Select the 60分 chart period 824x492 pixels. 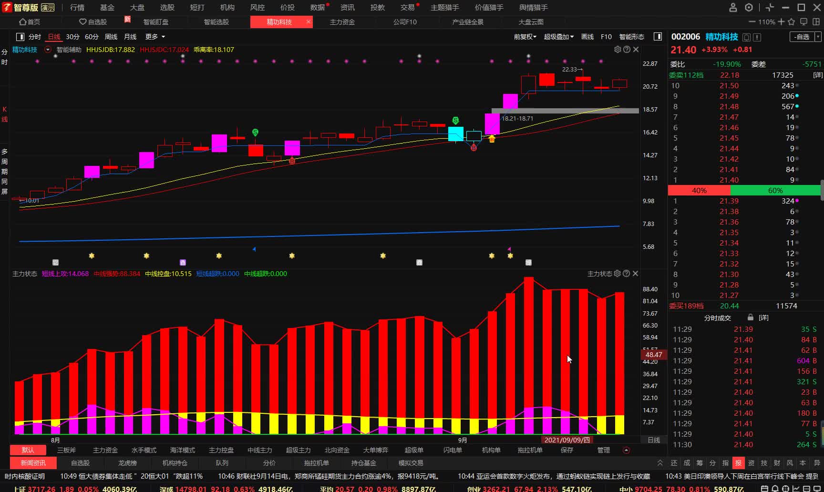coord(92,37)
